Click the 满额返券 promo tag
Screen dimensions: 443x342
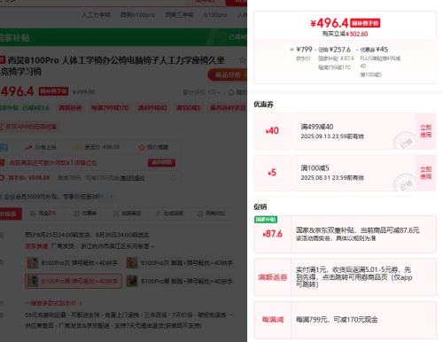70,108
